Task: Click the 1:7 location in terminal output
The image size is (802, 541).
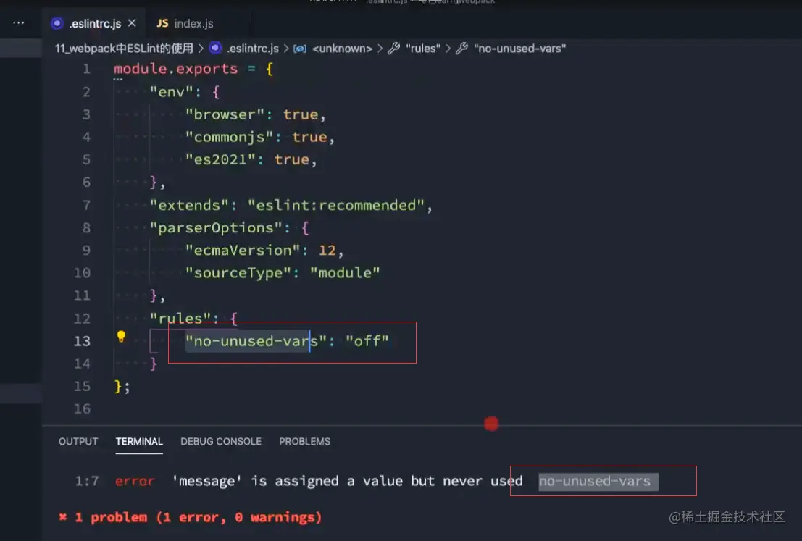Action: [x=86, y=481]
